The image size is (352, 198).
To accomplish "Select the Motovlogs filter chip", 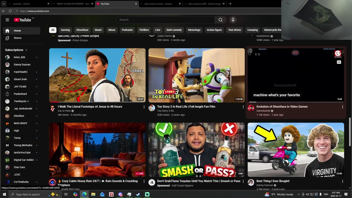I will click(194, 30).
